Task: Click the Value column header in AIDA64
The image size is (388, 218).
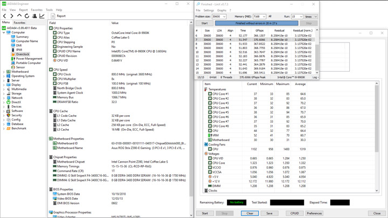Action: click(115, 23)
